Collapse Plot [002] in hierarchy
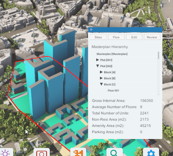The width and height of the screenshot is (173, 156). (97, 66)
